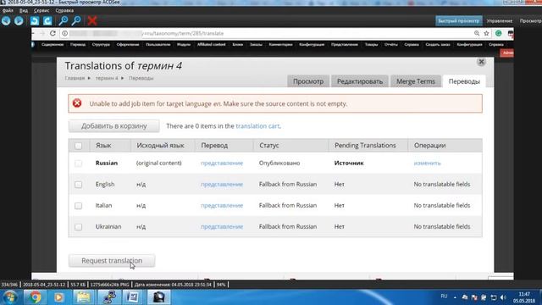Viewport: 542px width, 305px height.
Task: Open Модули in admin menu
Action: pyautogui.click(x=184, y=45)
